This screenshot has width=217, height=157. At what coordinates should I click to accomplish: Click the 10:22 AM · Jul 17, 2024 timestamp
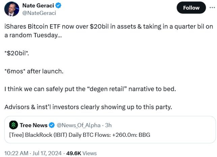[33, 153]
